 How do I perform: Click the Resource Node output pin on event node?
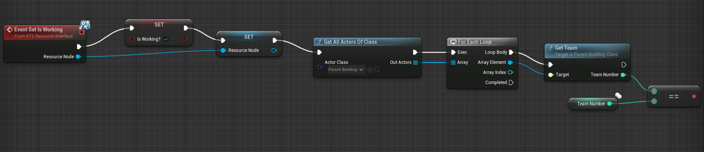[78, 57]
